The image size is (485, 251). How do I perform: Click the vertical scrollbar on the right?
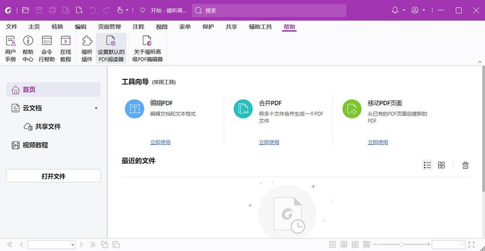[483, 129]
